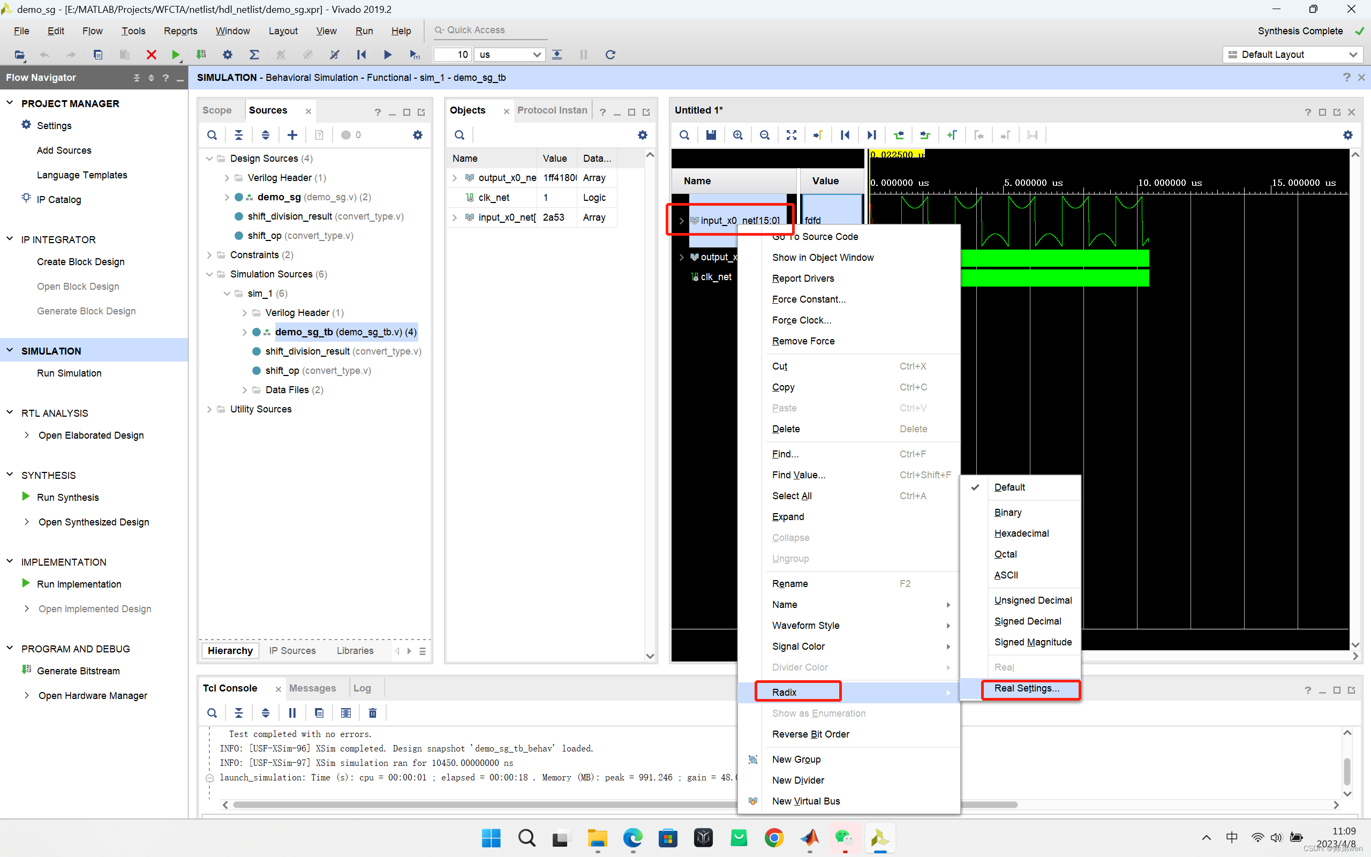Jump to time zero in the waveform toolbar

[x=845, y=135]
